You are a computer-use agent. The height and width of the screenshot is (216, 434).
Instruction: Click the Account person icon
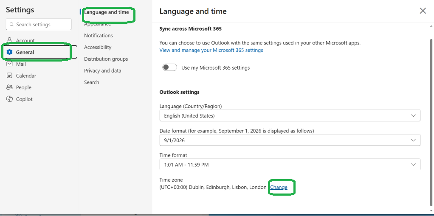(9, 40)
